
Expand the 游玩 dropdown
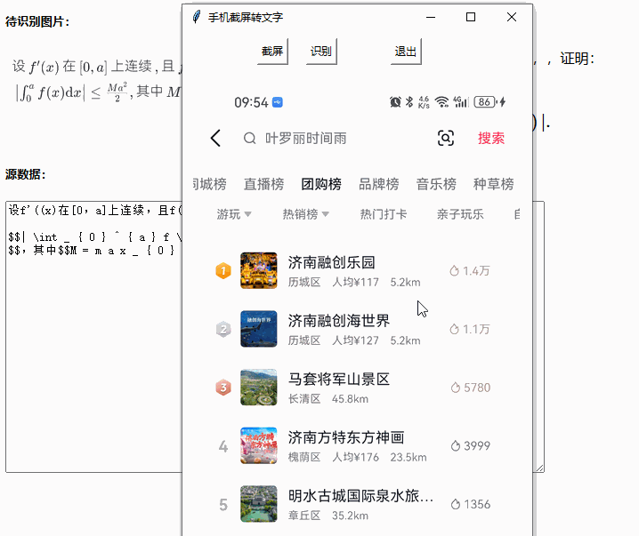pos(234,214)
